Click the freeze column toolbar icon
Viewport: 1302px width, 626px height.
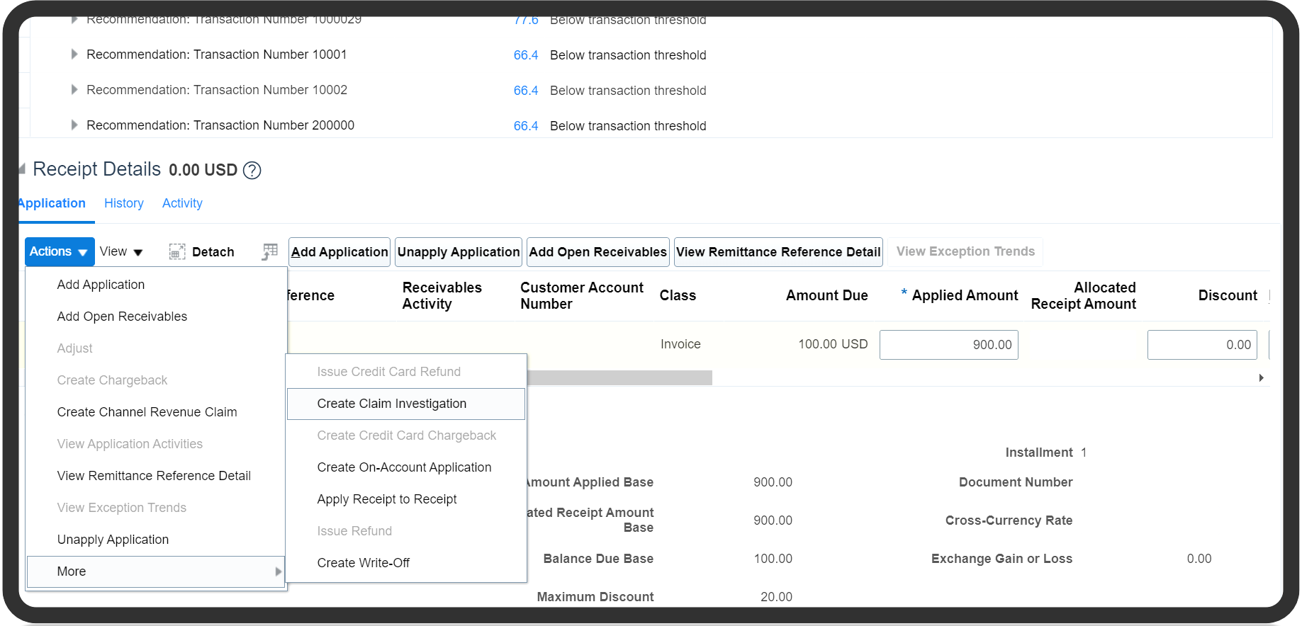(x=270, y=252)
